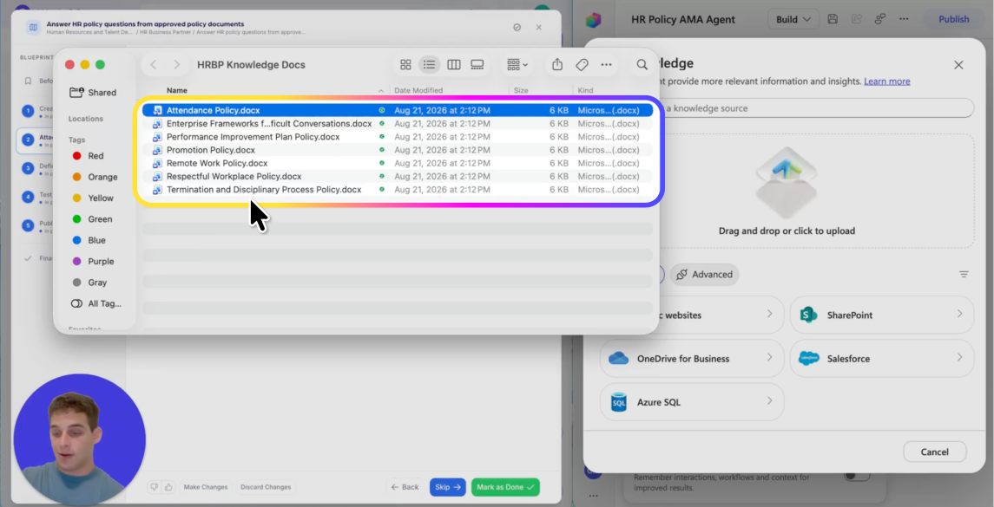Image resolution: width=994 pixels, height=507 pixels.
Task: Click the Finder search magnifier icon
Action: pos(642,64)
